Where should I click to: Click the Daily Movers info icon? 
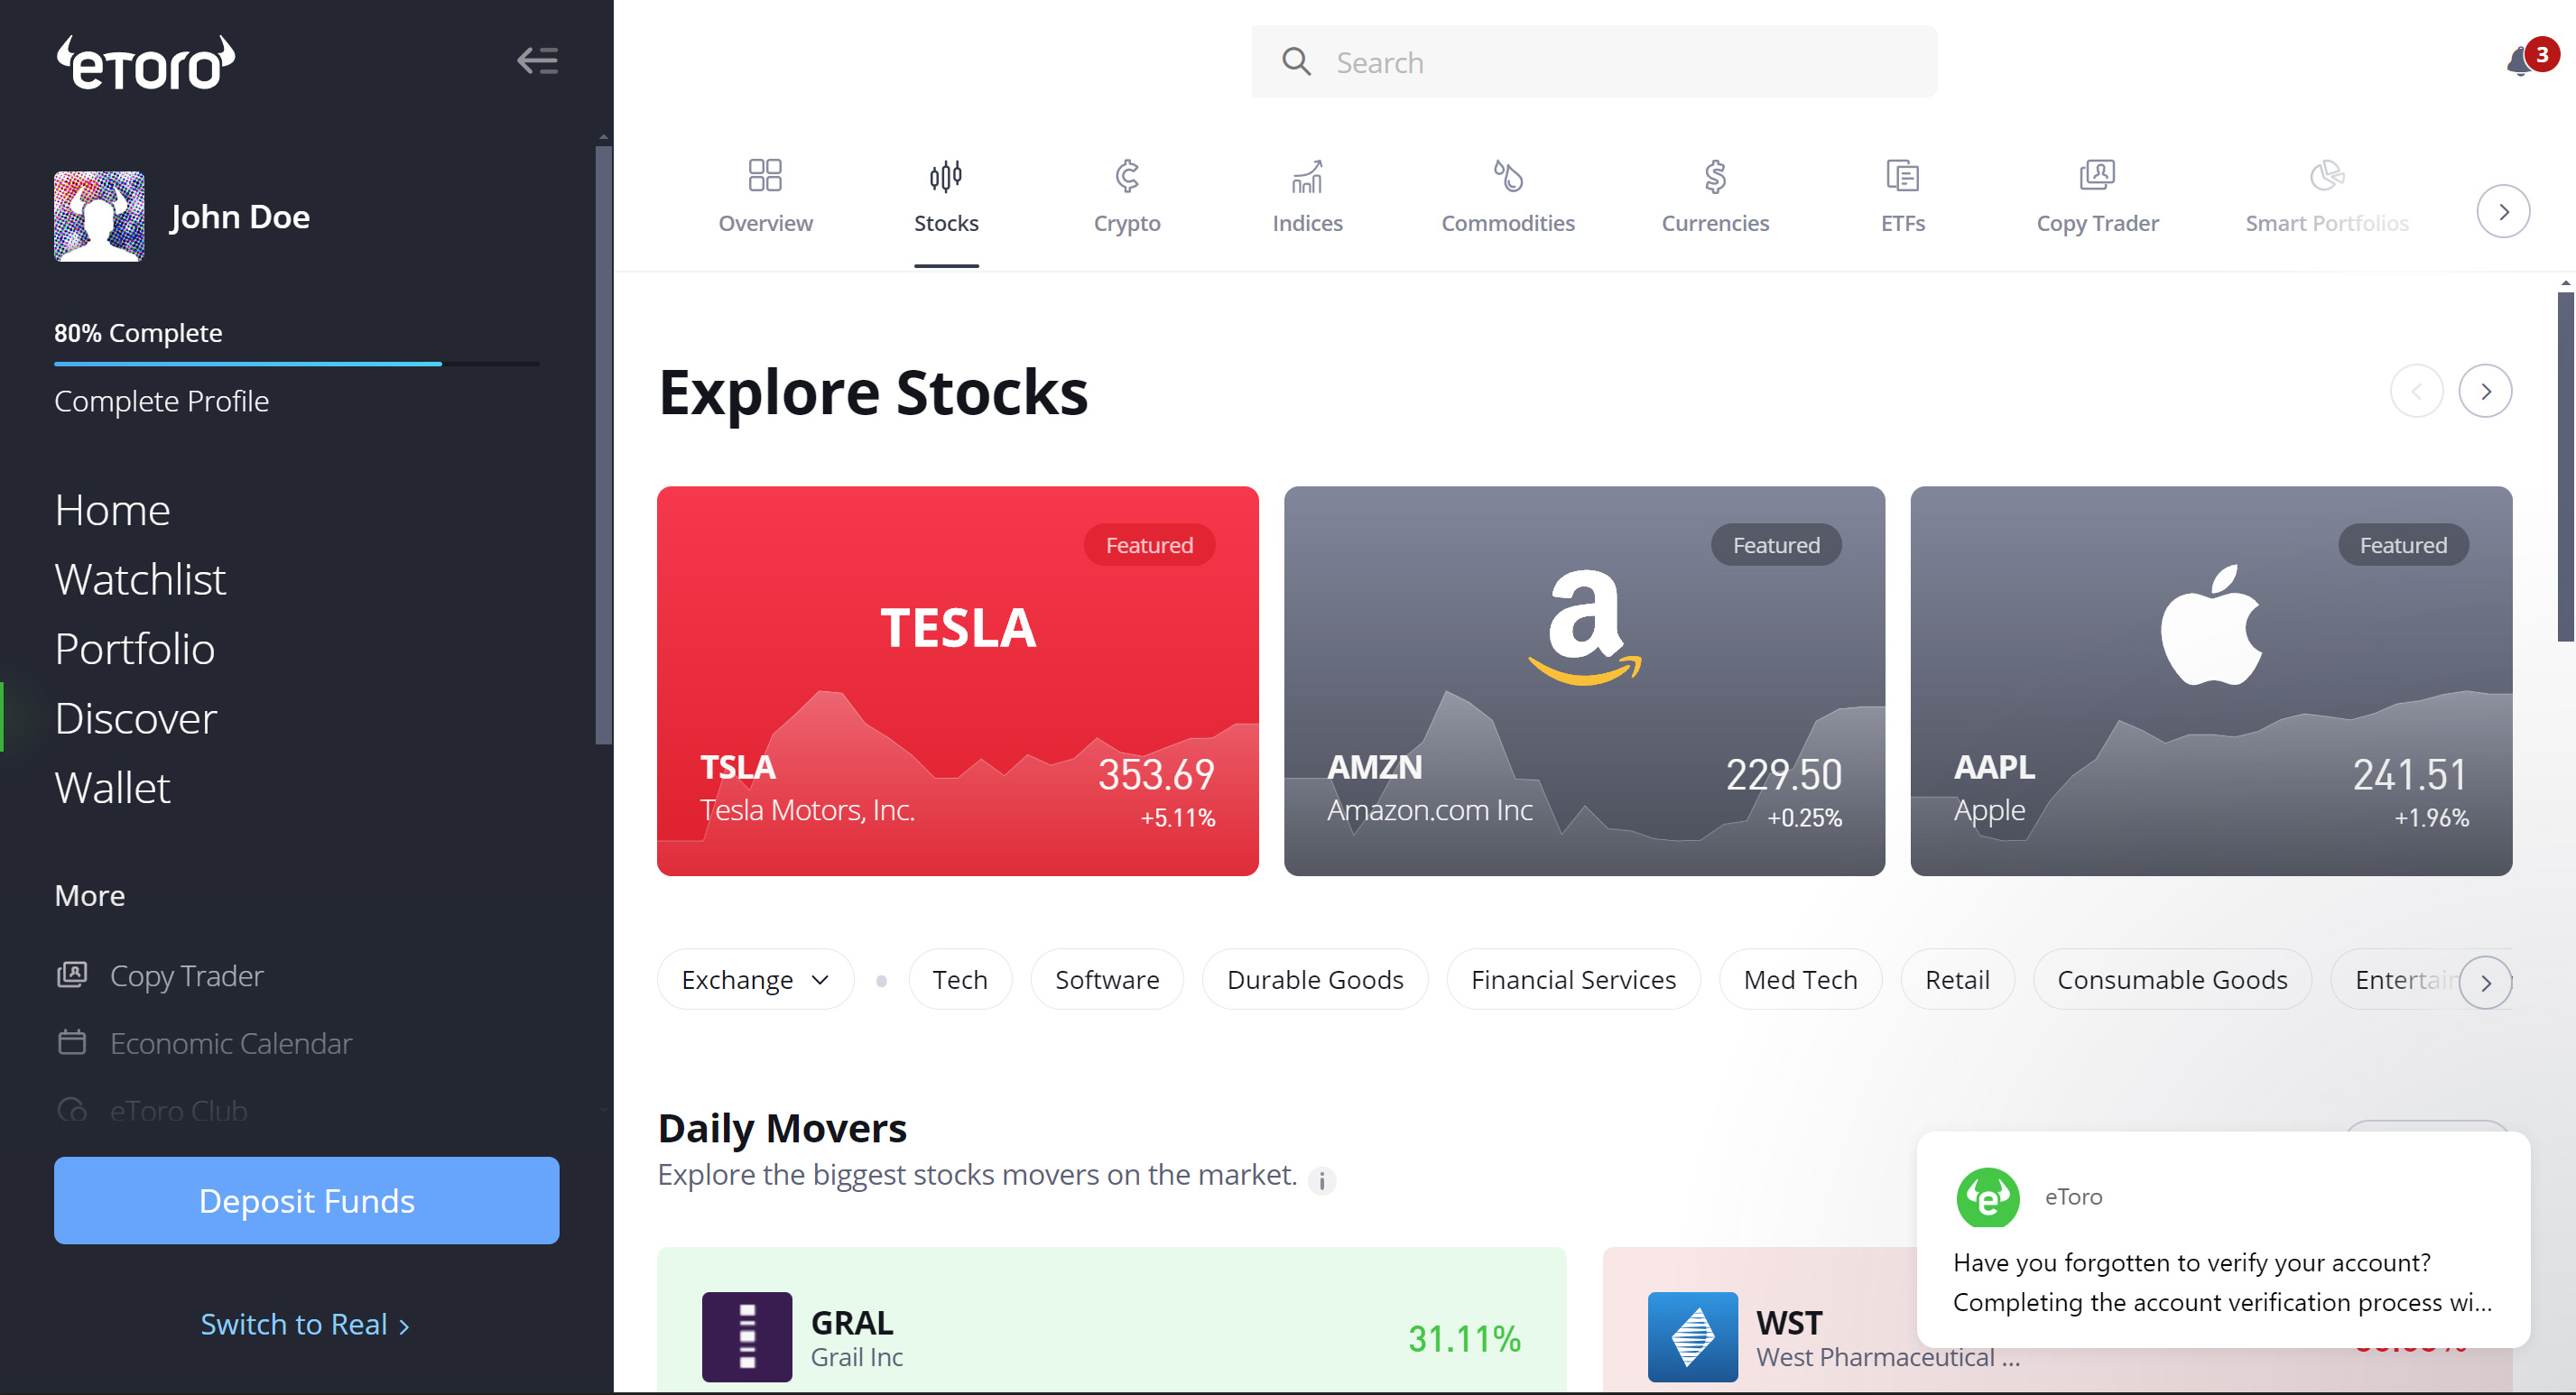pos(1321,1181)
